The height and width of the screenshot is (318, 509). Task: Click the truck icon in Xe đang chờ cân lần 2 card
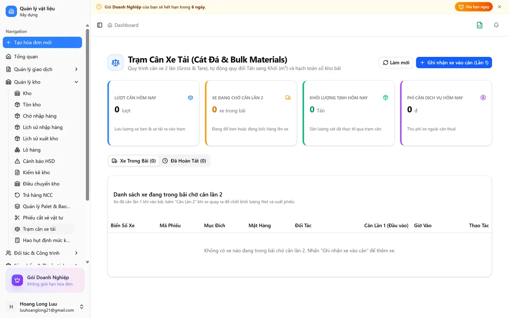click(x=288, y=98)
